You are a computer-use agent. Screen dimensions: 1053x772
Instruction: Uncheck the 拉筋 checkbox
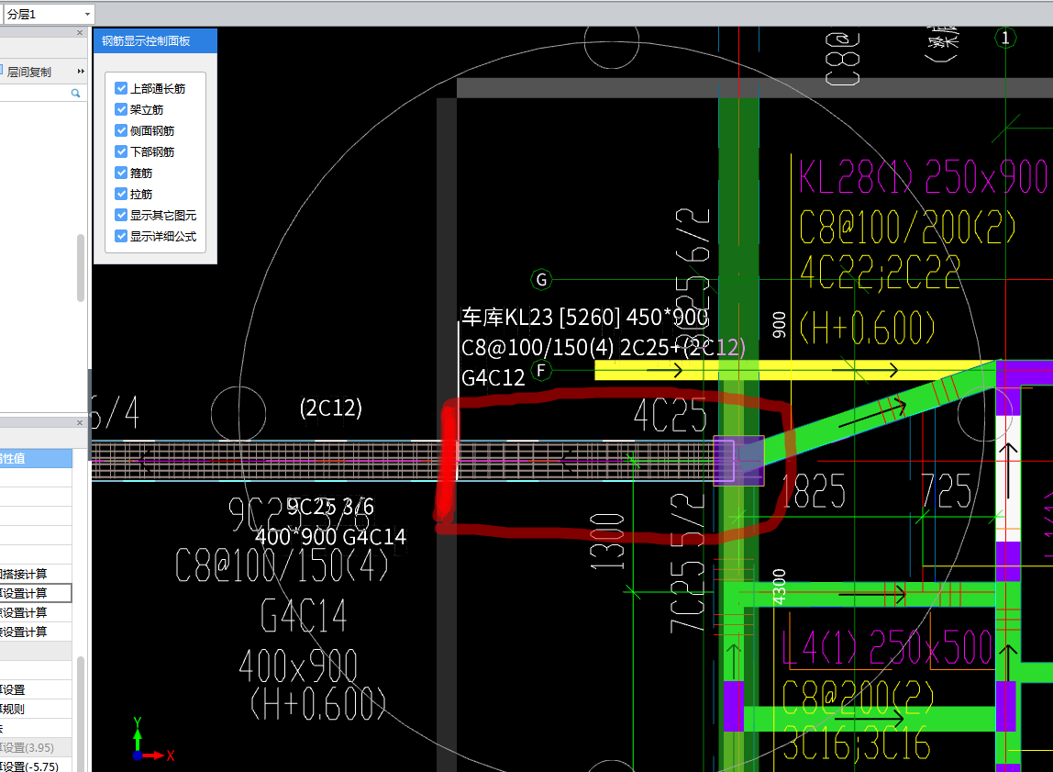tap(121, 194)
